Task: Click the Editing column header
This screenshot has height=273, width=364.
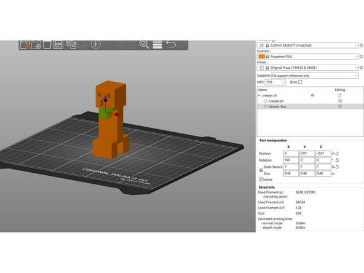Action: 340,90
